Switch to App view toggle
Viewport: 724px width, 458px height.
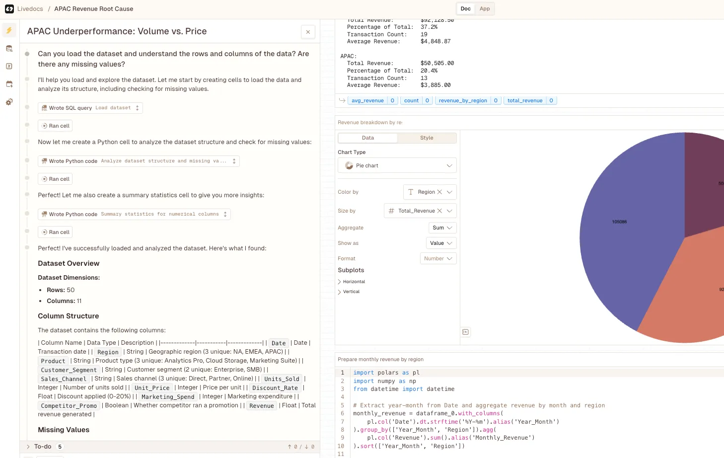484,8
